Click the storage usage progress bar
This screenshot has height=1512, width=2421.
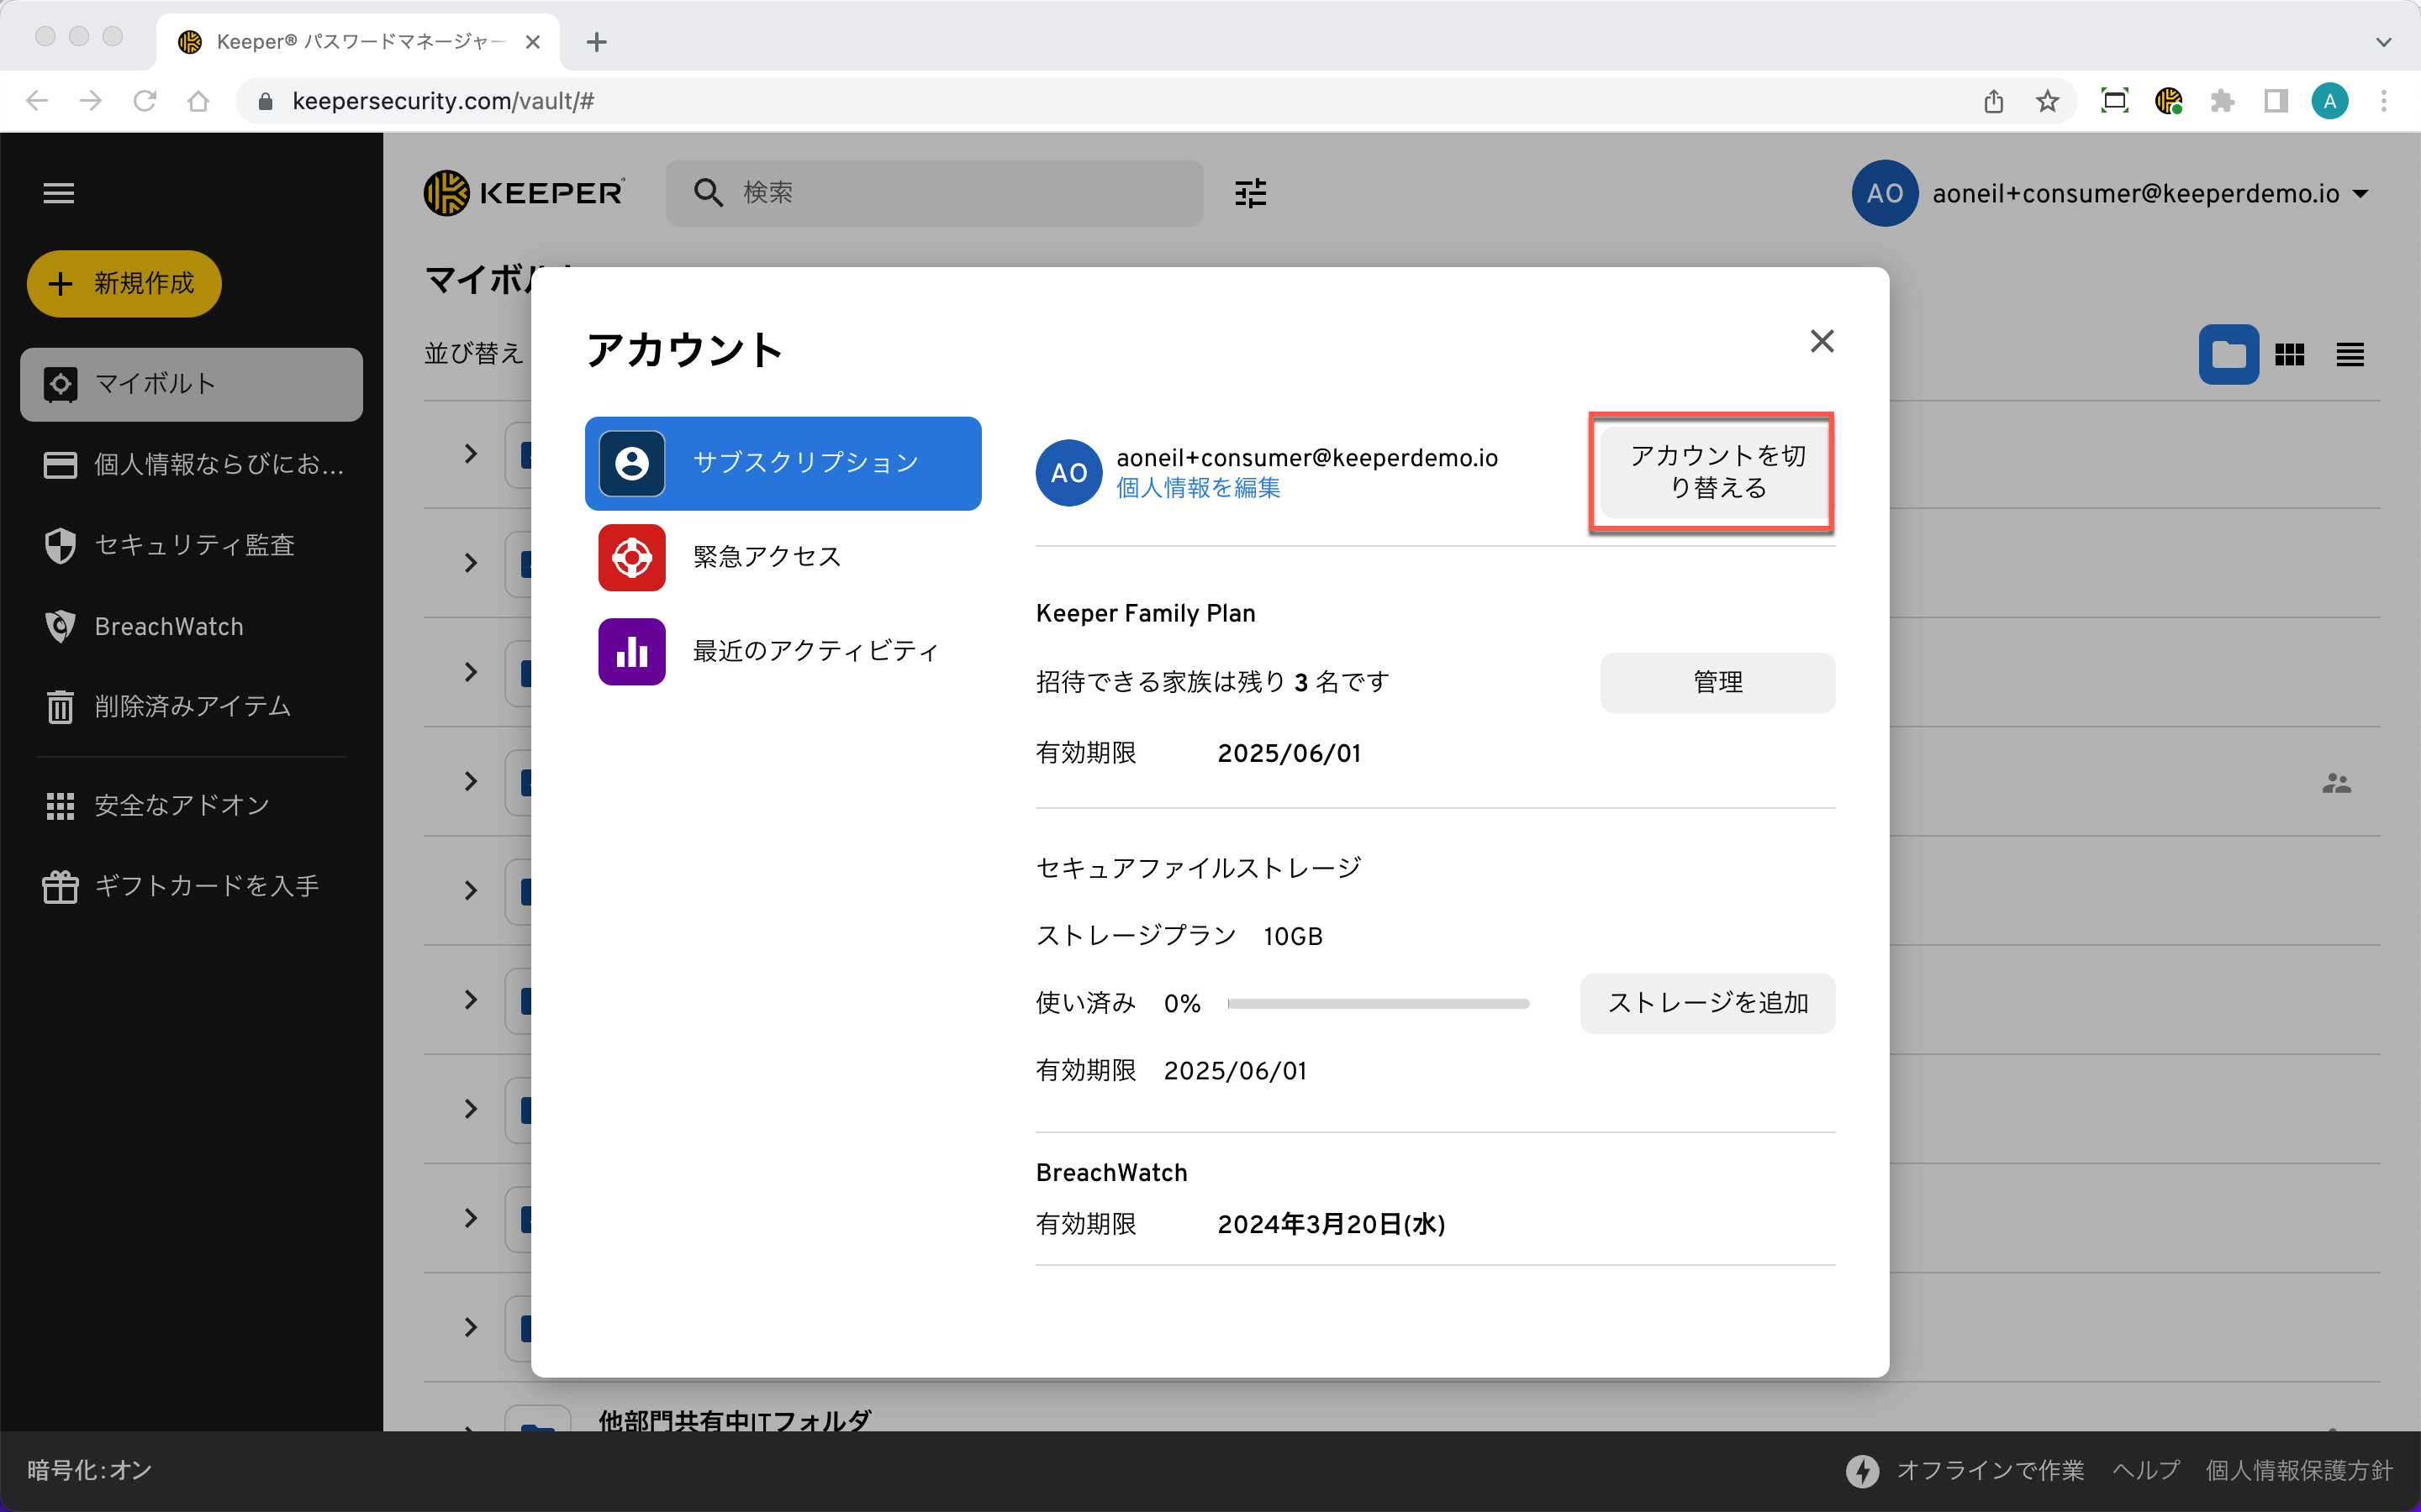(1378, 1003)
